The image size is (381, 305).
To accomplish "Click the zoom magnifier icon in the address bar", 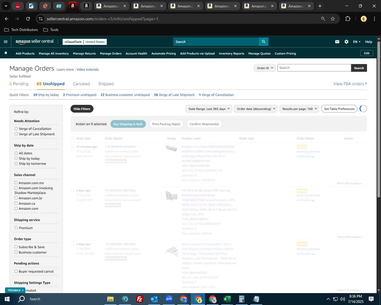I will click(323, 19).
